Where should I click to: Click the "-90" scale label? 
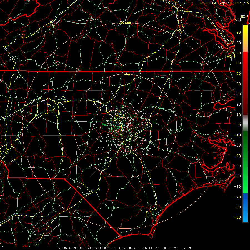(237, 217)
